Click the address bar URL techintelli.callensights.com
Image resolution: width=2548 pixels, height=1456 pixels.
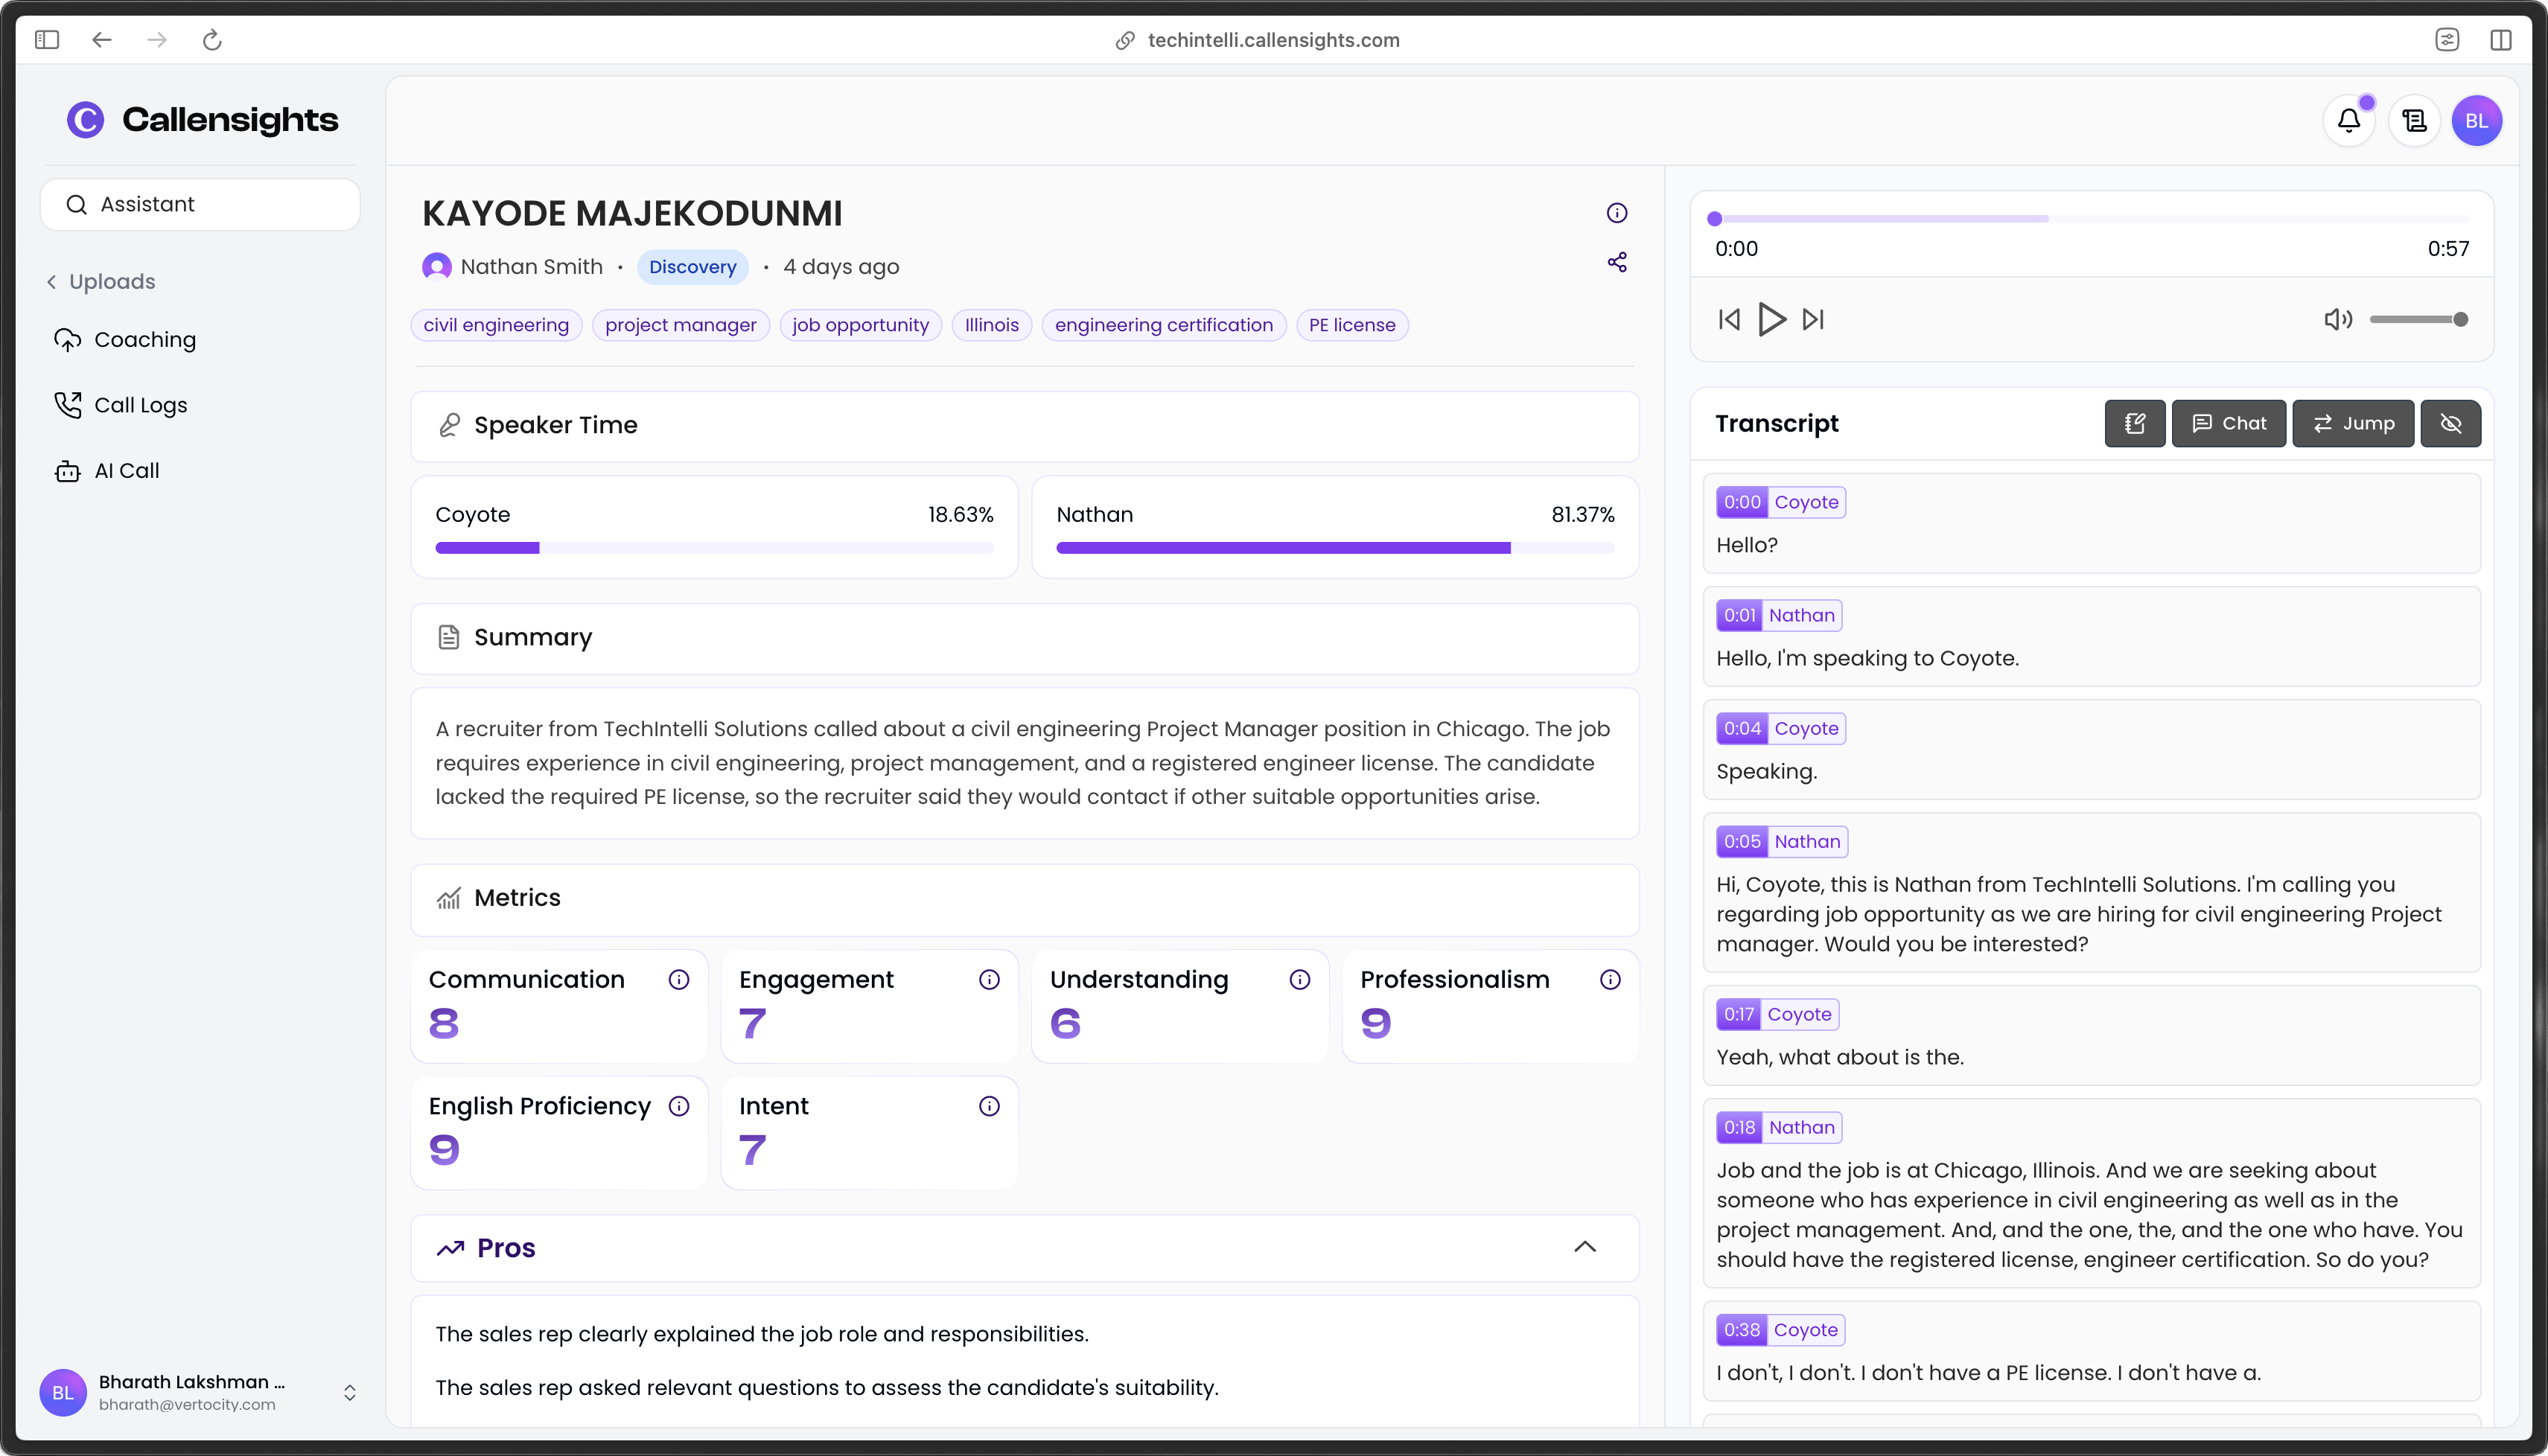[x=1273, y=40]
